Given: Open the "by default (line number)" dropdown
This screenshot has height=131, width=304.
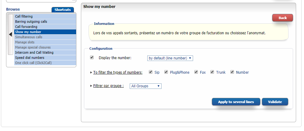Looking at the screenshot, I should coord(170,58).
